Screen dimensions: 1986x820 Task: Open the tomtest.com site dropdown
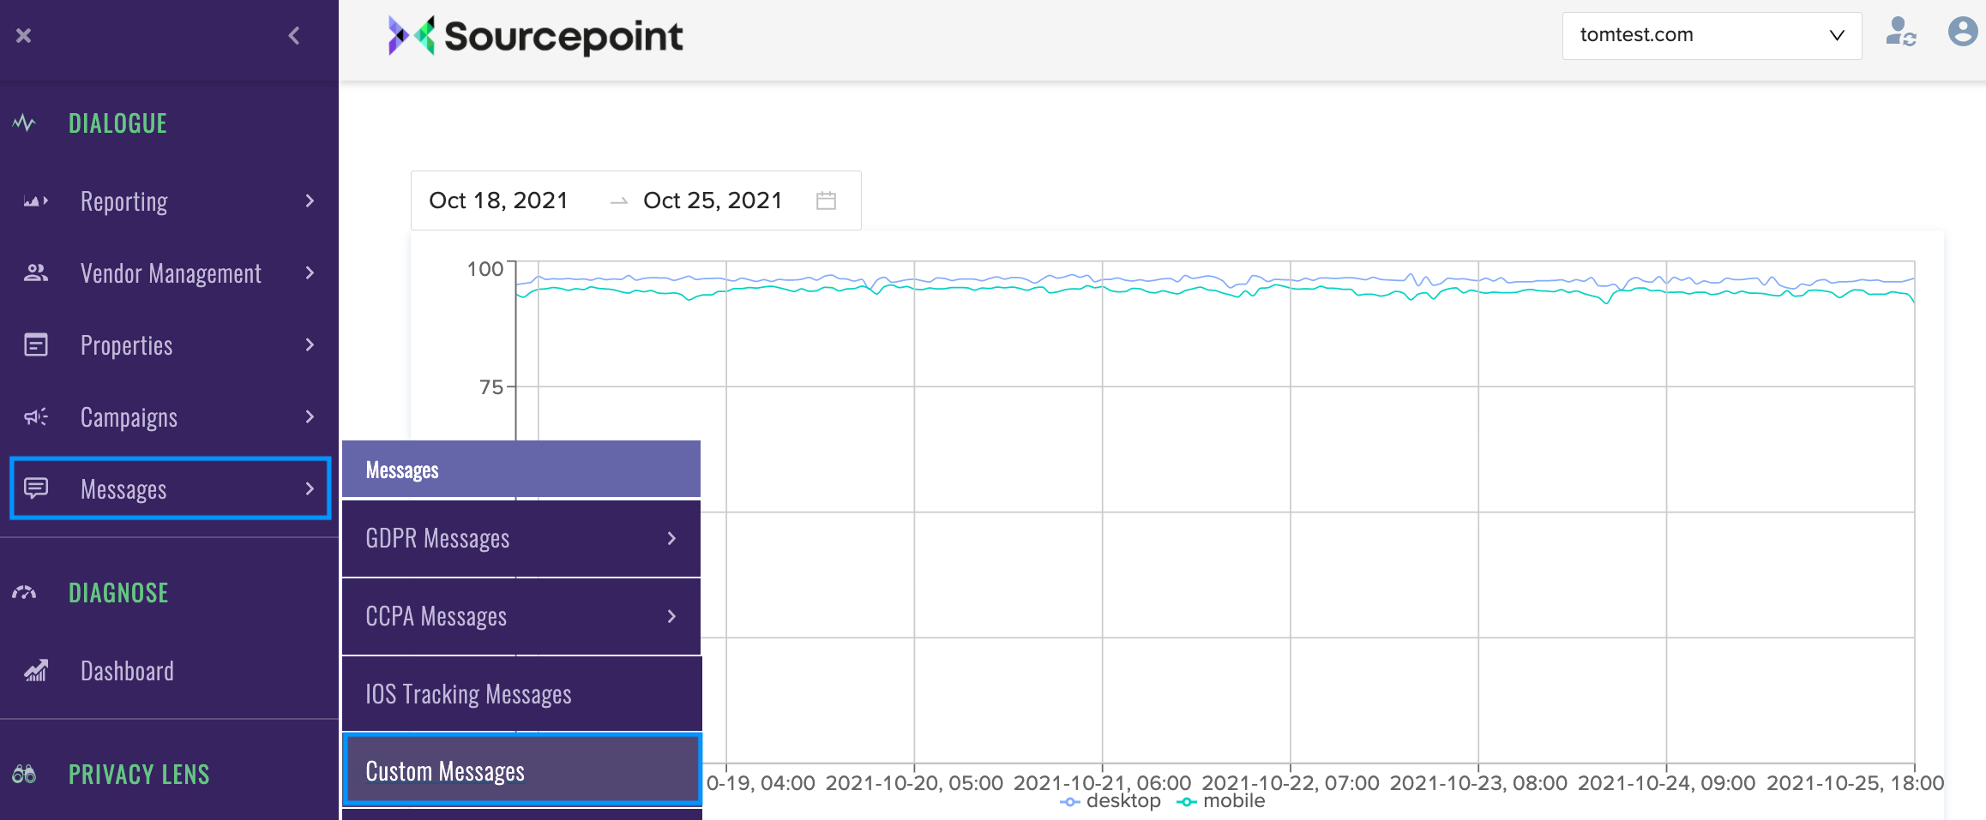pos(1711,35)
